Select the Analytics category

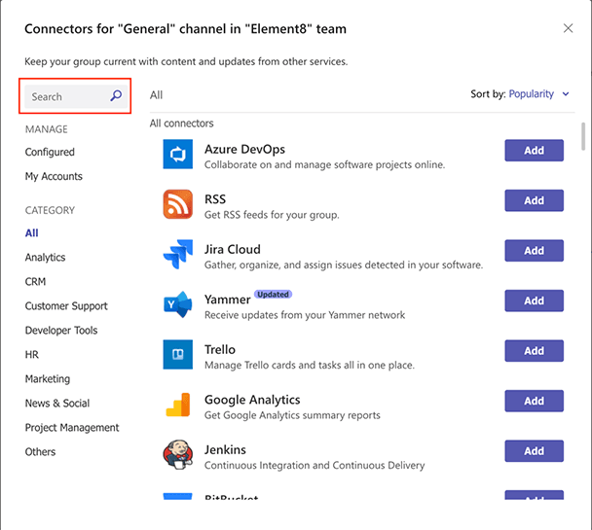coord(46,258)
